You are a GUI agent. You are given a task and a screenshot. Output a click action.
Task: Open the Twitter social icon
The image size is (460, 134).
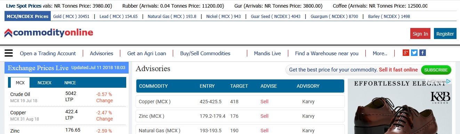pyautogui.click(x=414, y=53)
